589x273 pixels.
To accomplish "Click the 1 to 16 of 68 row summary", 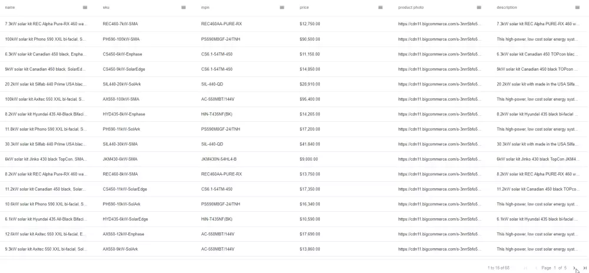I will point(498,268).
